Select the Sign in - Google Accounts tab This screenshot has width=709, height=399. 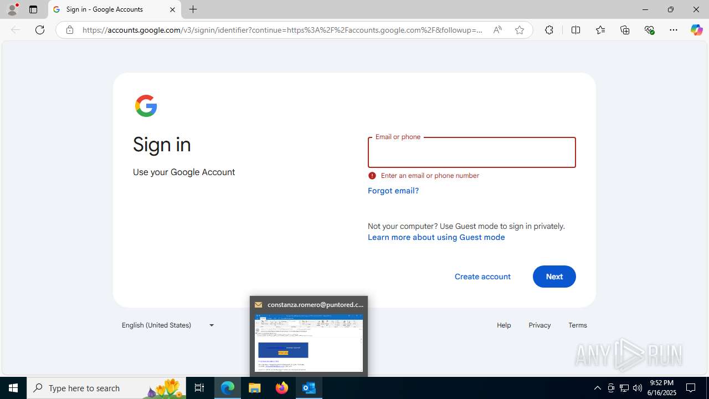[115, 9]
